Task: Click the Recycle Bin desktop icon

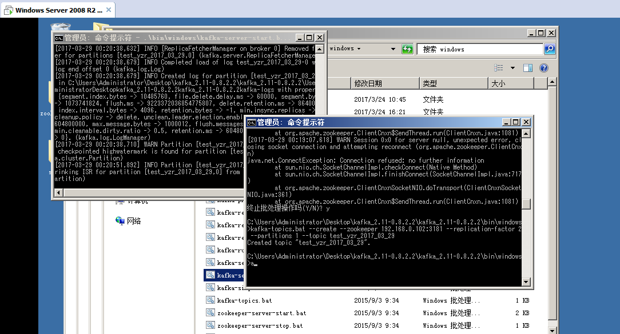Action: tap(61, 27)
